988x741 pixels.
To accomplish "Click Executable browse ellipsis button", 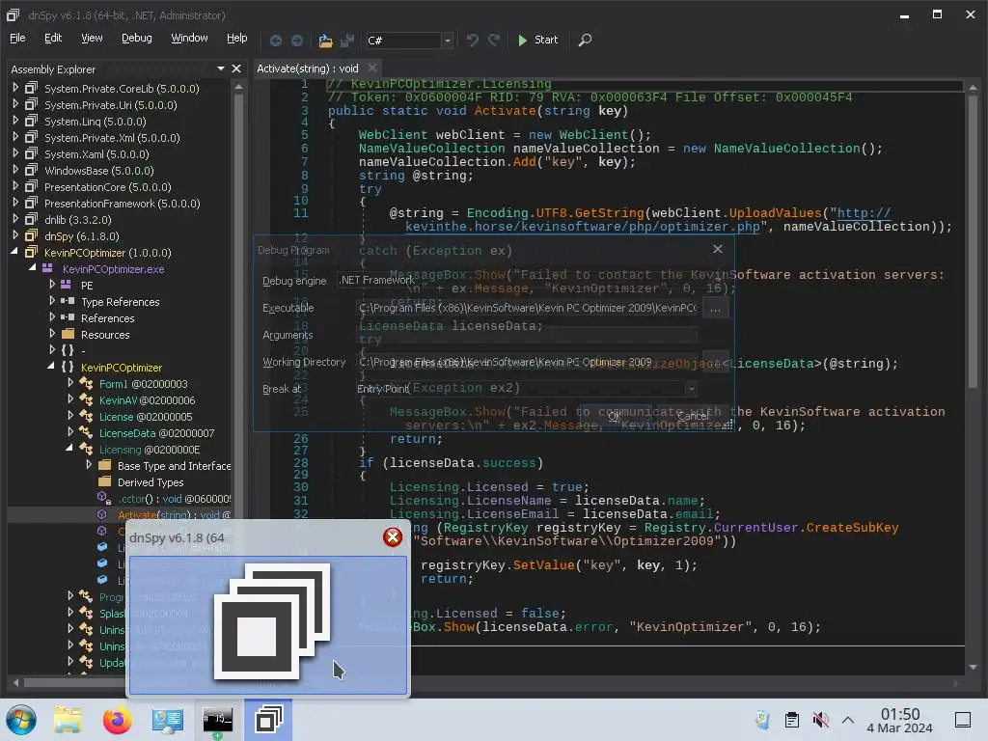I will pyautogui.click(x=715, y=309).
